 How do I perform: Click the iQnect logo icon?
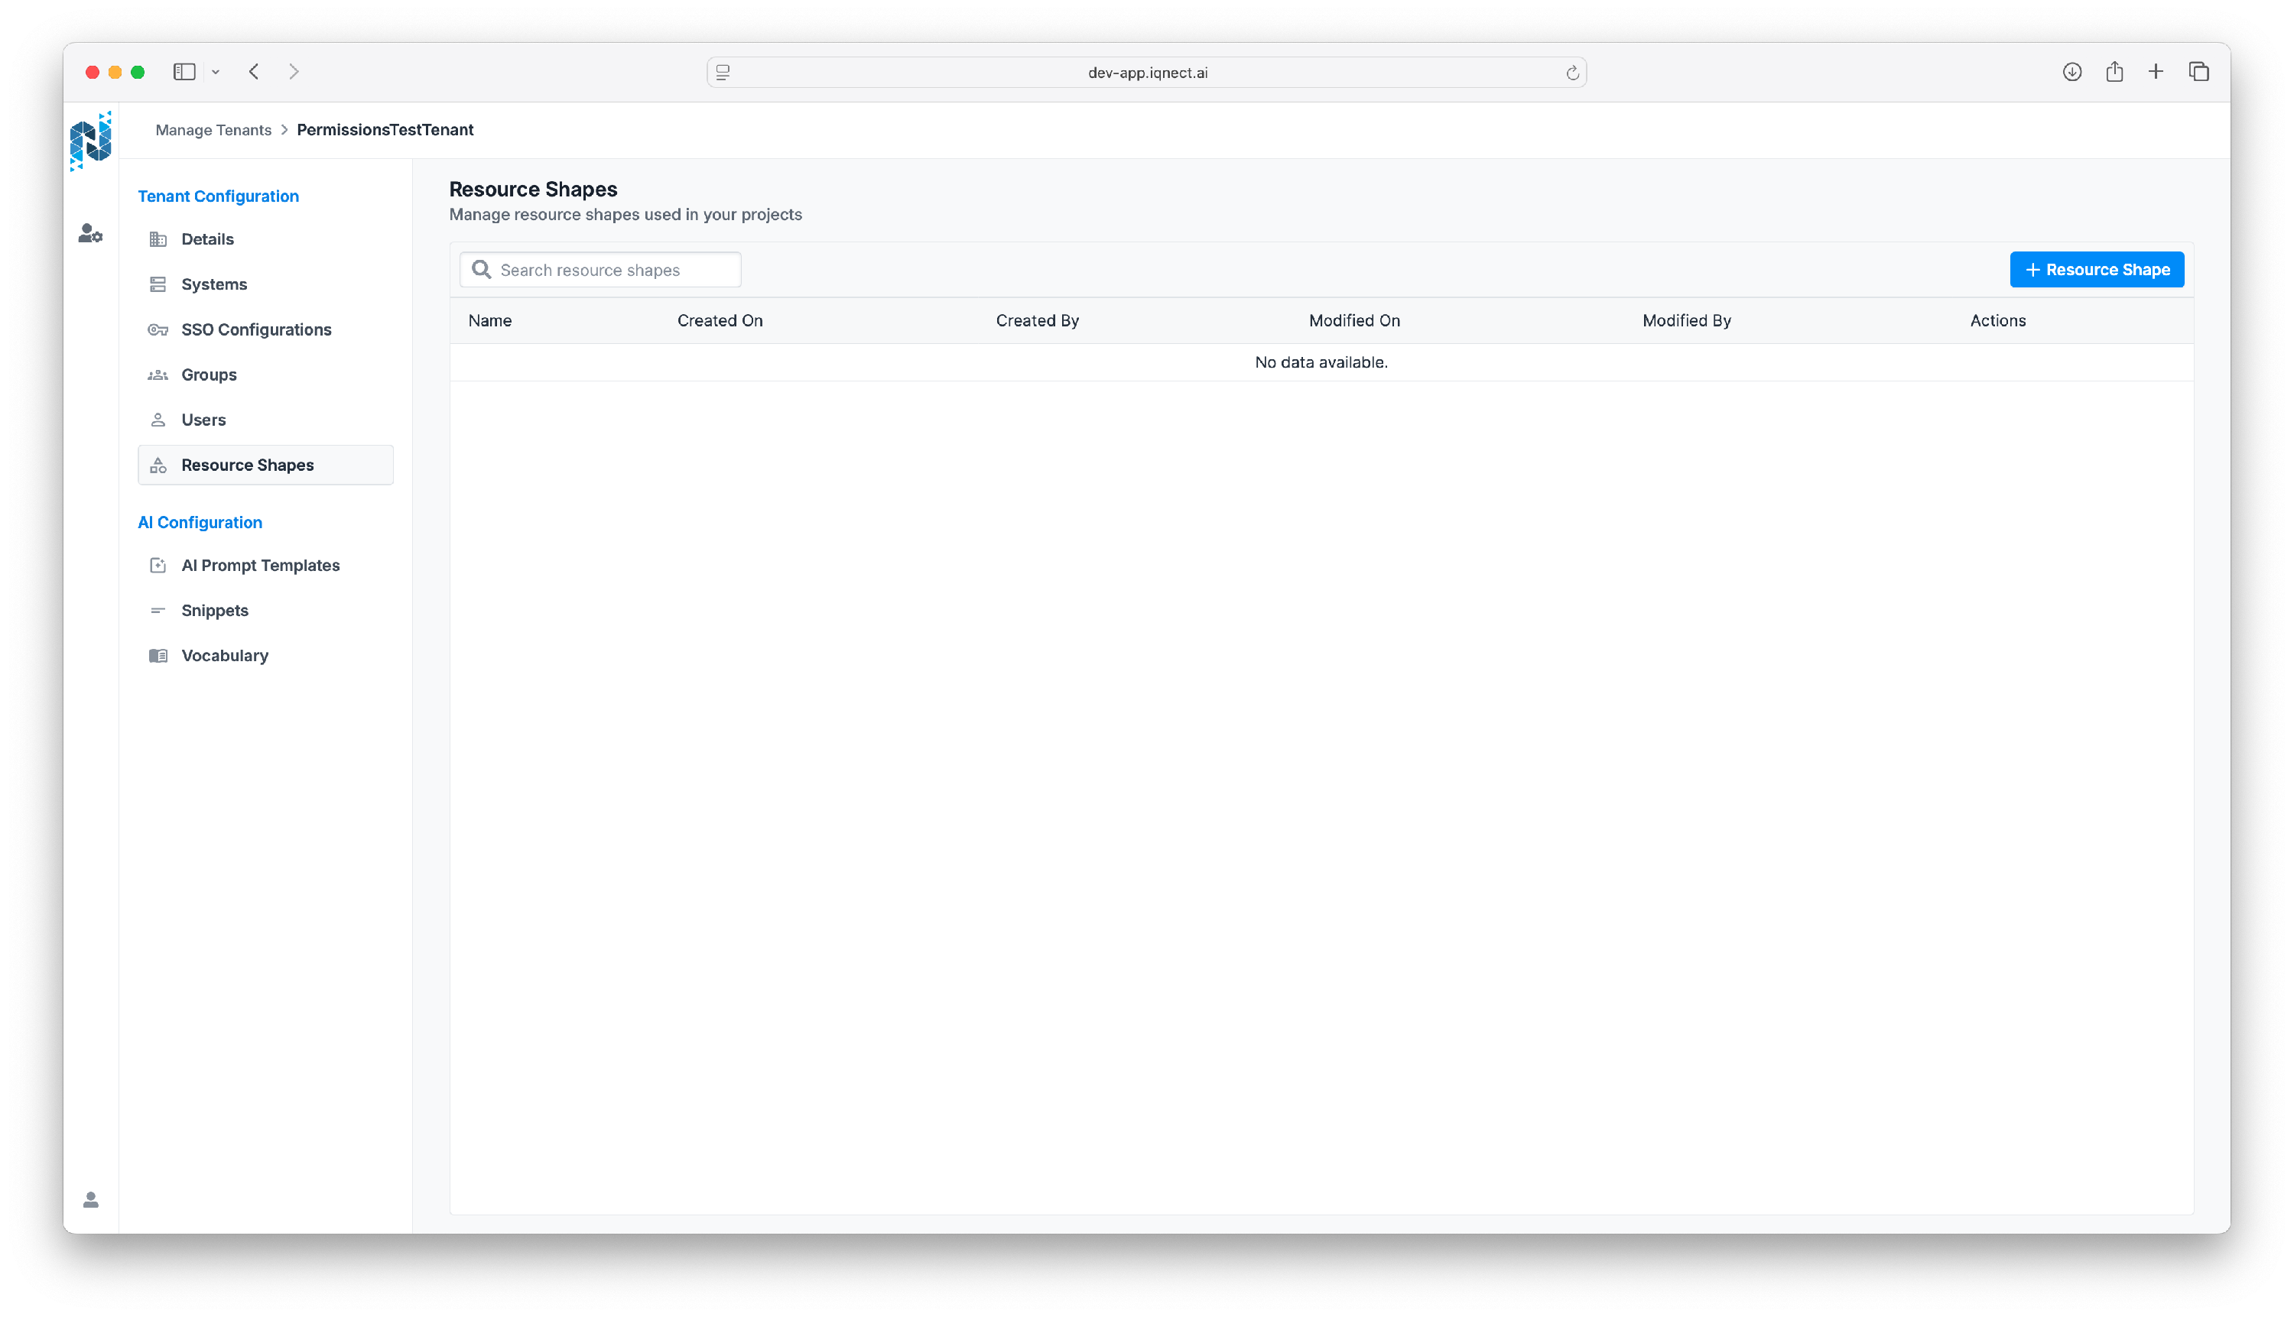(90, 140)
